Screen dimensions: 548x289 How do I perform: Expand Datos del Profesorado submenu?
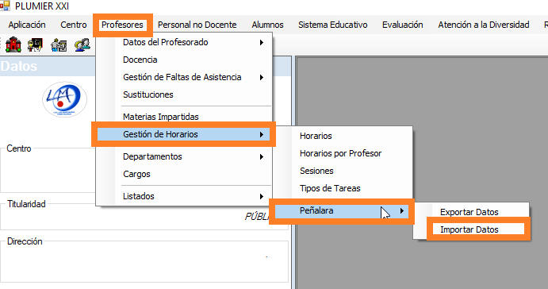coord(184,42)
